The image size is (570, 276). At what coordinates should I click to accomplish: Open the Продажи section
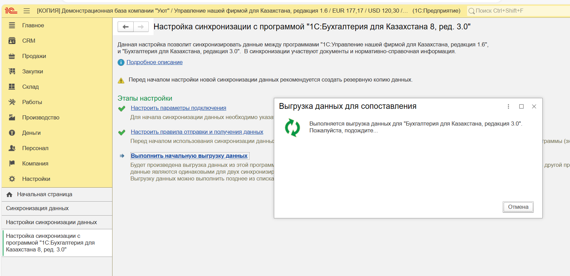(x=34, y=56)
